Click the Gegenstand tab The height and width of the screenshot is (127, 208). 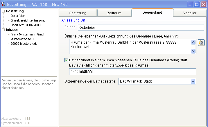tap(152, 13)
